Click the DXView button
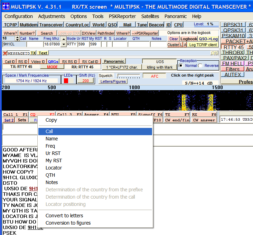 [x=88, y=33]
